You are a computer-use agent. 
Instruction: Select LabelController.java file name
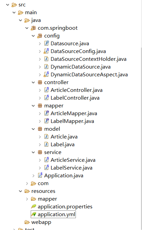point(75,98)
